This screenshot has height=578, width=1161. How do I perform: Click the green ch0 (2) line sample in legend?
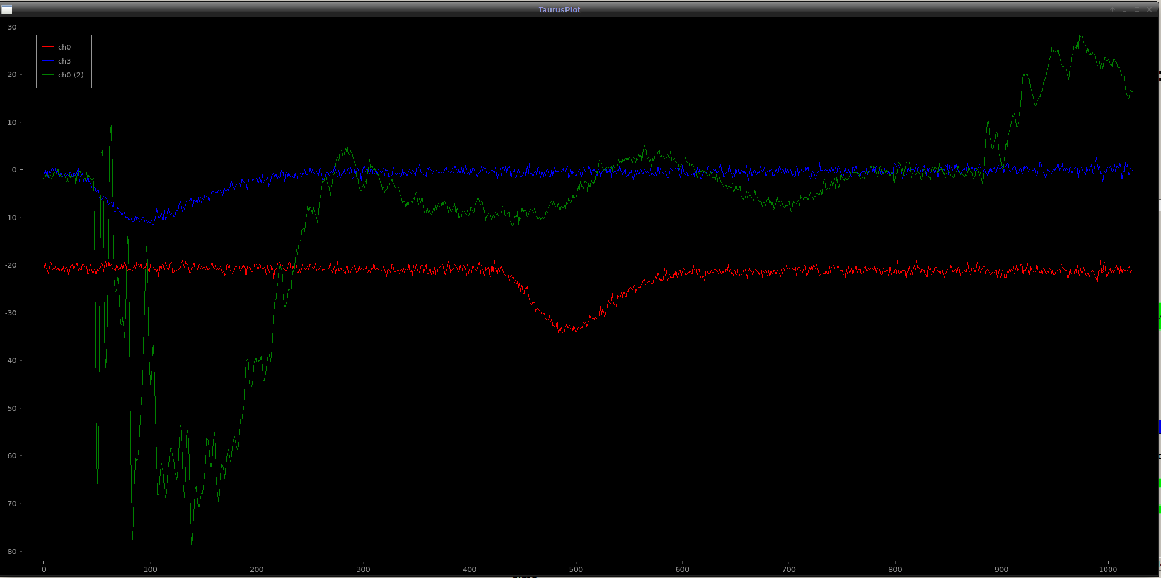click(x=48, y=75)
